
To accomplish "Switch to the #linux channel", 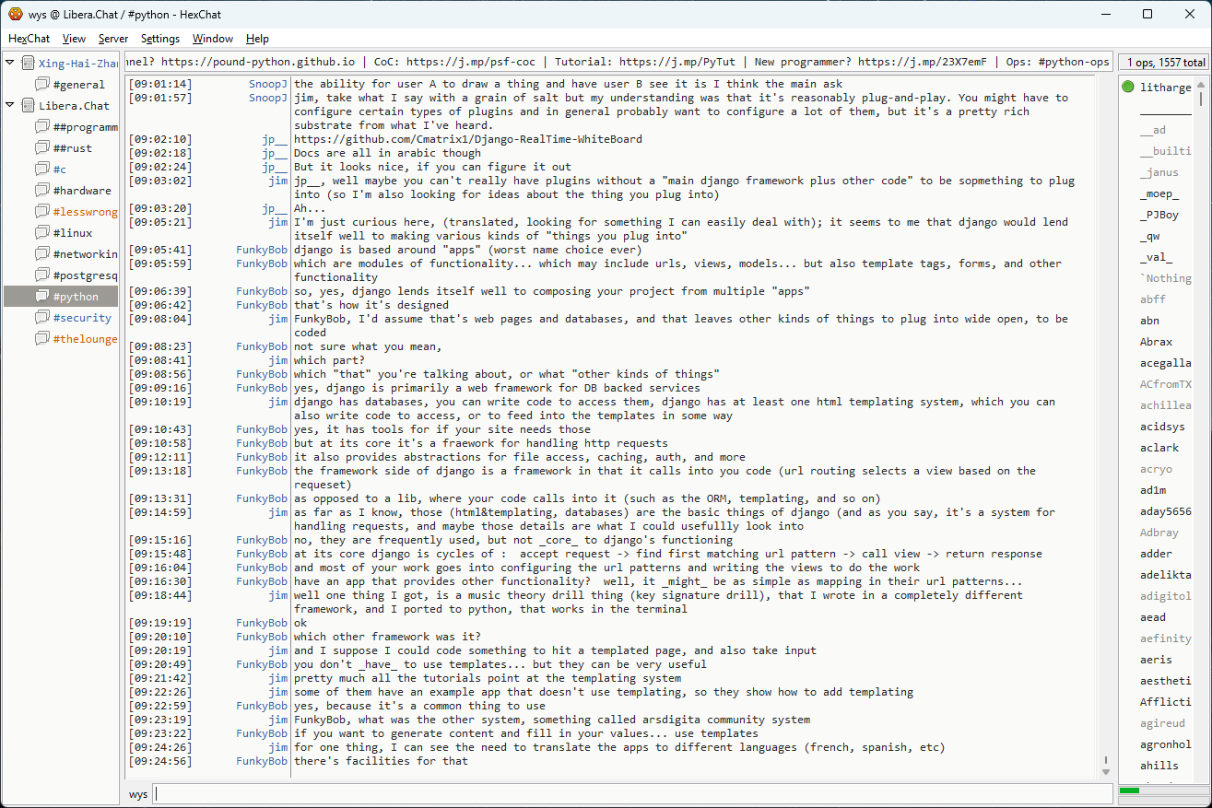I will tap(73, 233).
